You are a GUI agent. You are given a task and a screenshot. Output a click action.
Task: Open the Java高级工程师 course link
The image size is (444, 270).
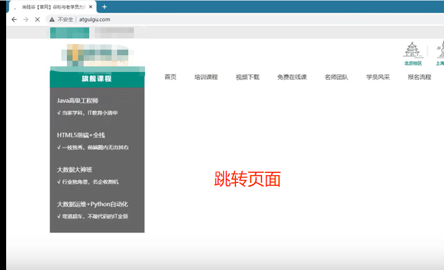[x=78, y=100]
